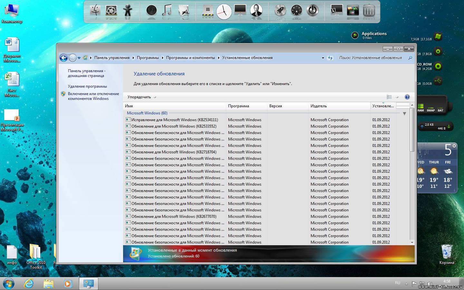Screen dimensions: 464x290
Task: Switch the RU input language indicator
Action: tap(398, 283)
